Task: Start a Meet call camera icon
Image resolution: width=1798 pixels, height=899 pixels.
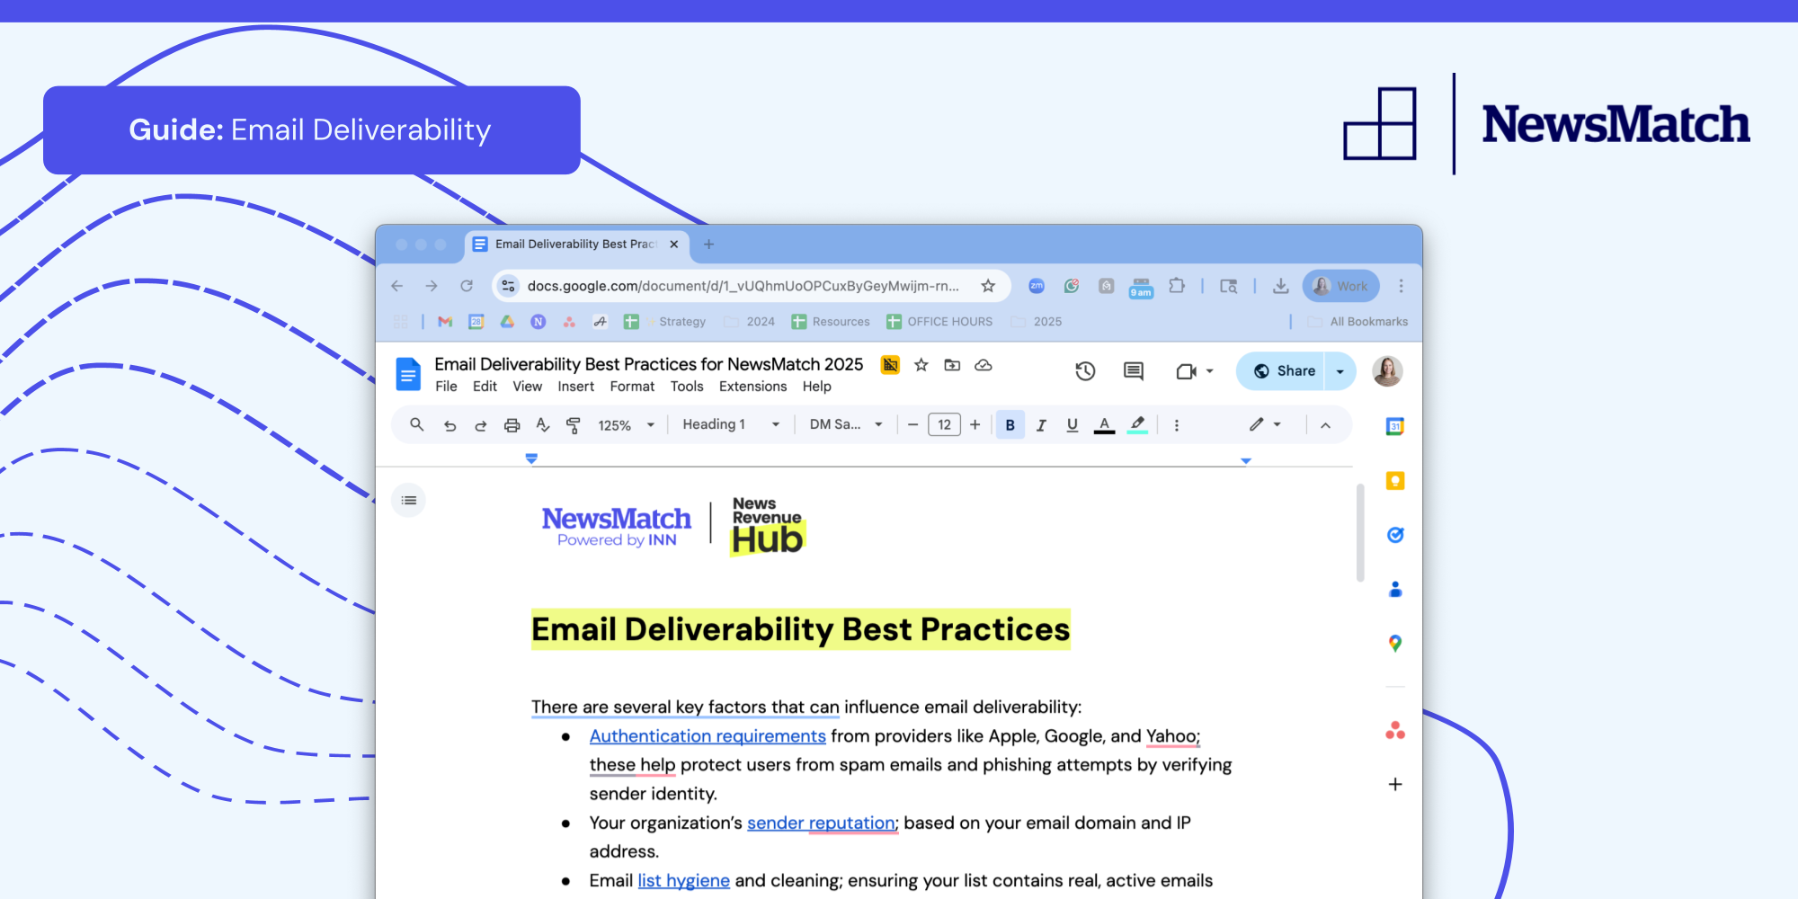Action: tap(1186, 371)
